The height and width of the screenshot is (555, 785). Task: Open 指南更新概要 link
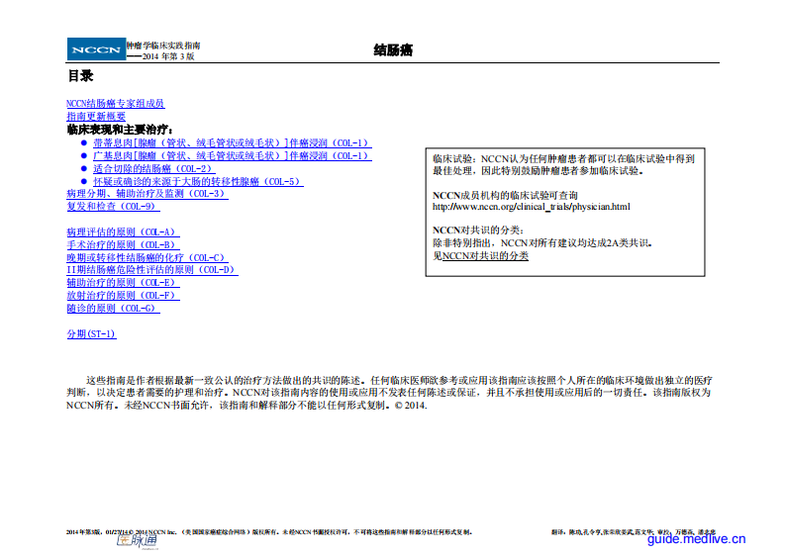click(x=96, y=116)
